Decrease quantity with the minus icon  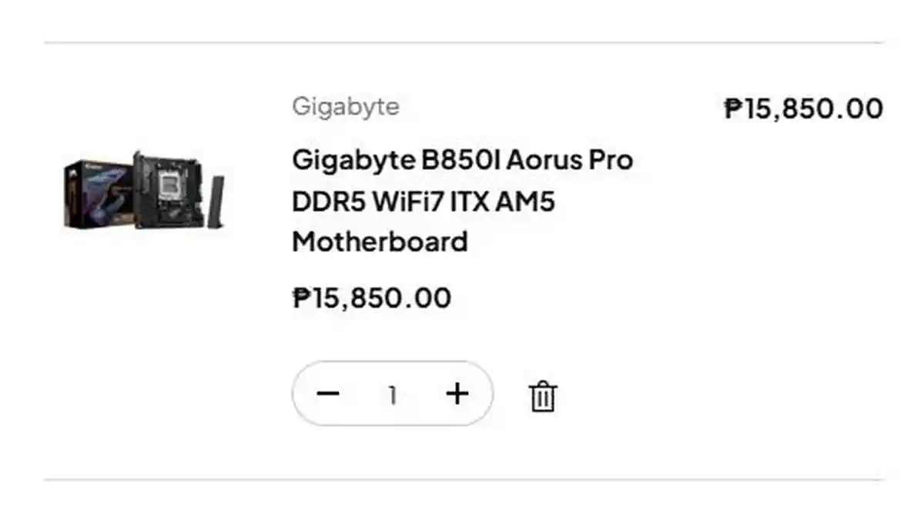pos(328,394)
